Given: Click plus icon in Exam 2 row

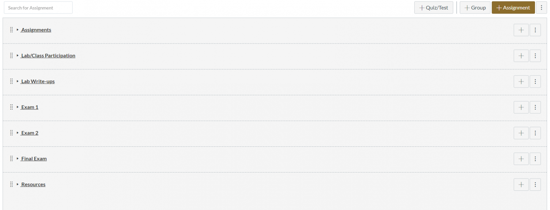Looking at the screenshot, I should click(521, 133).
